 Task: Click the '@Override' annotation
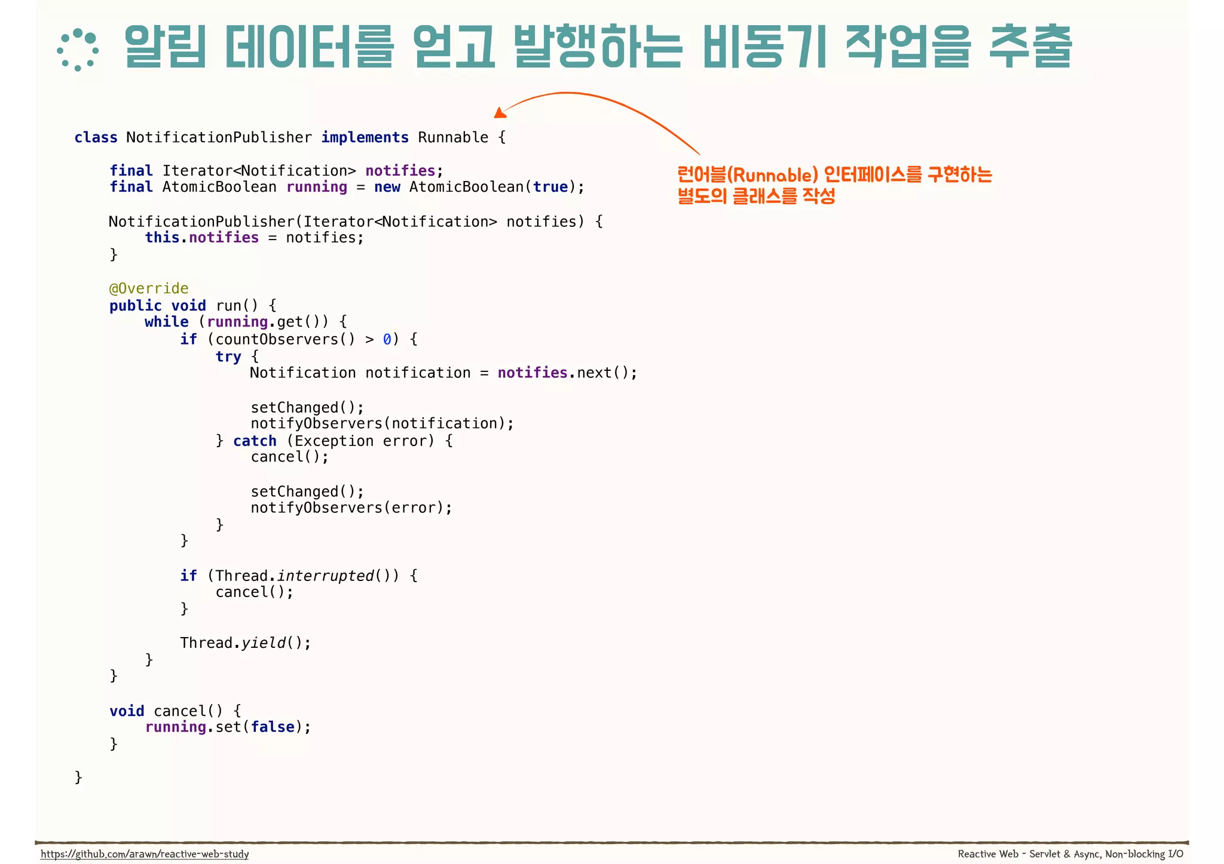pyautogui.click(x=149, y=288)
